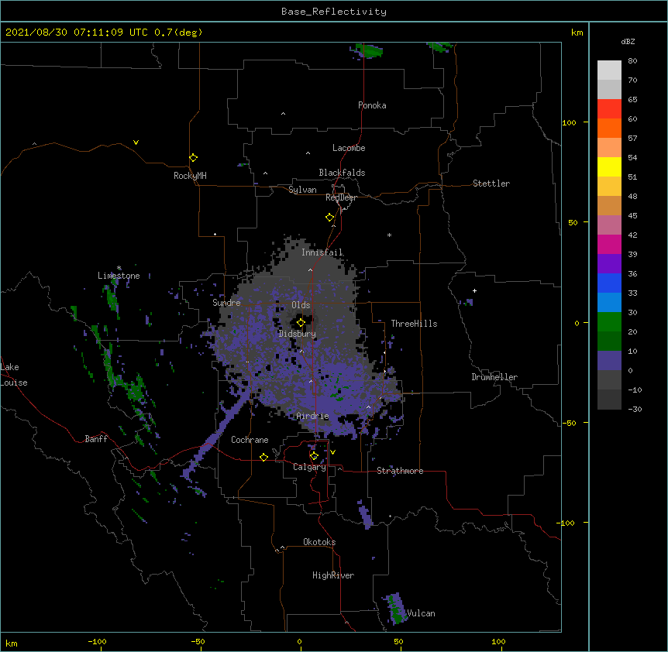Click the -50 tick label on the right axis
The image size is (668, 652).
coord(569,423)
